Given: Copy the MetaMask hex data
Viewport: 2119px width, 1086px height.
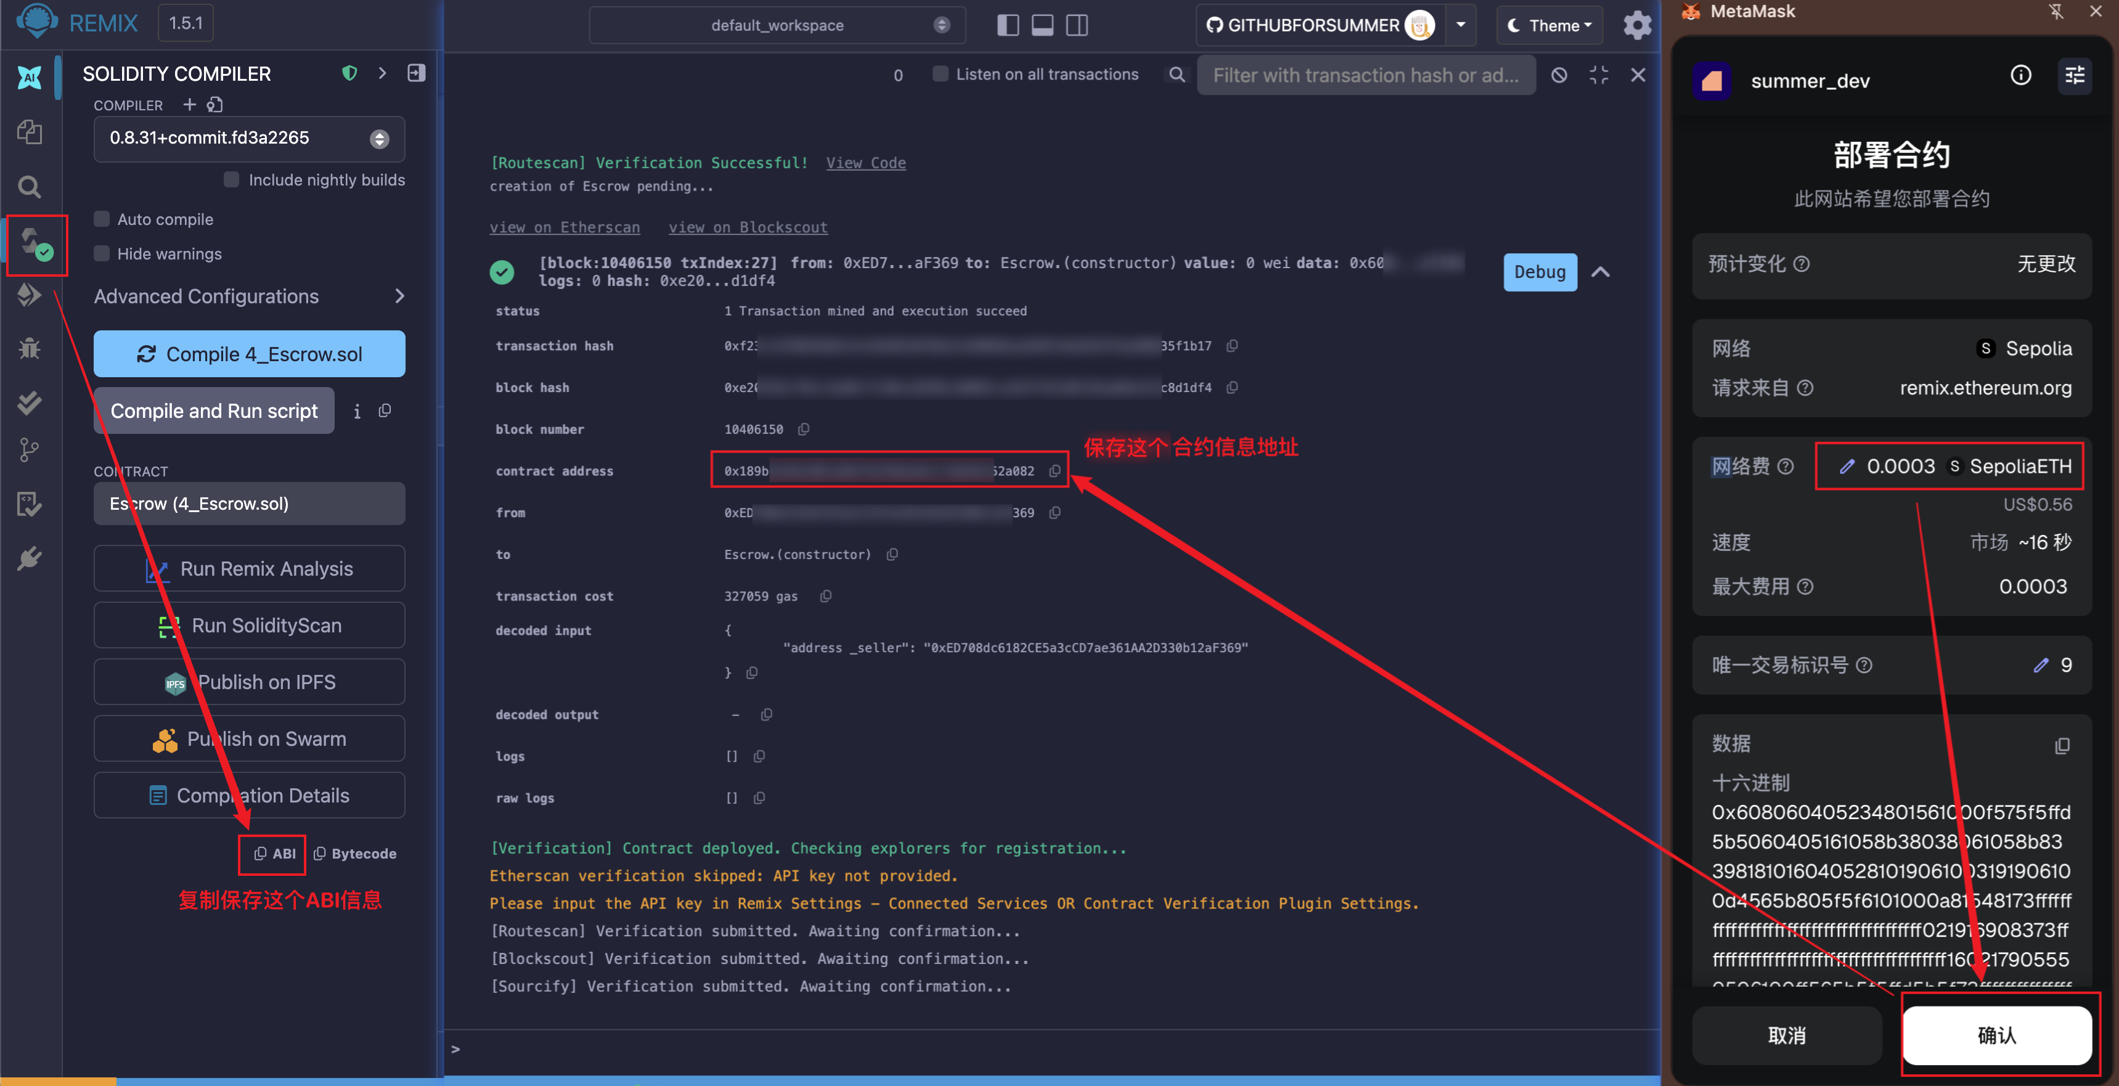Looking at the screenshot, I should [2062, 745].
